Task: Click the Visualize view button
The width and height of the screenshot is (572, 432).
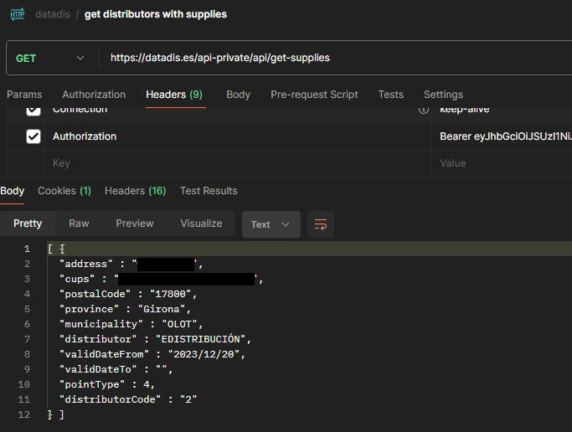Action: pos(201,224)
